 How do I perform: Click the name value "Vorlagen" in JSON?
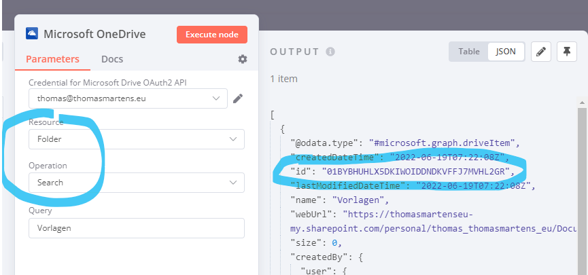(x=362, y=200)
